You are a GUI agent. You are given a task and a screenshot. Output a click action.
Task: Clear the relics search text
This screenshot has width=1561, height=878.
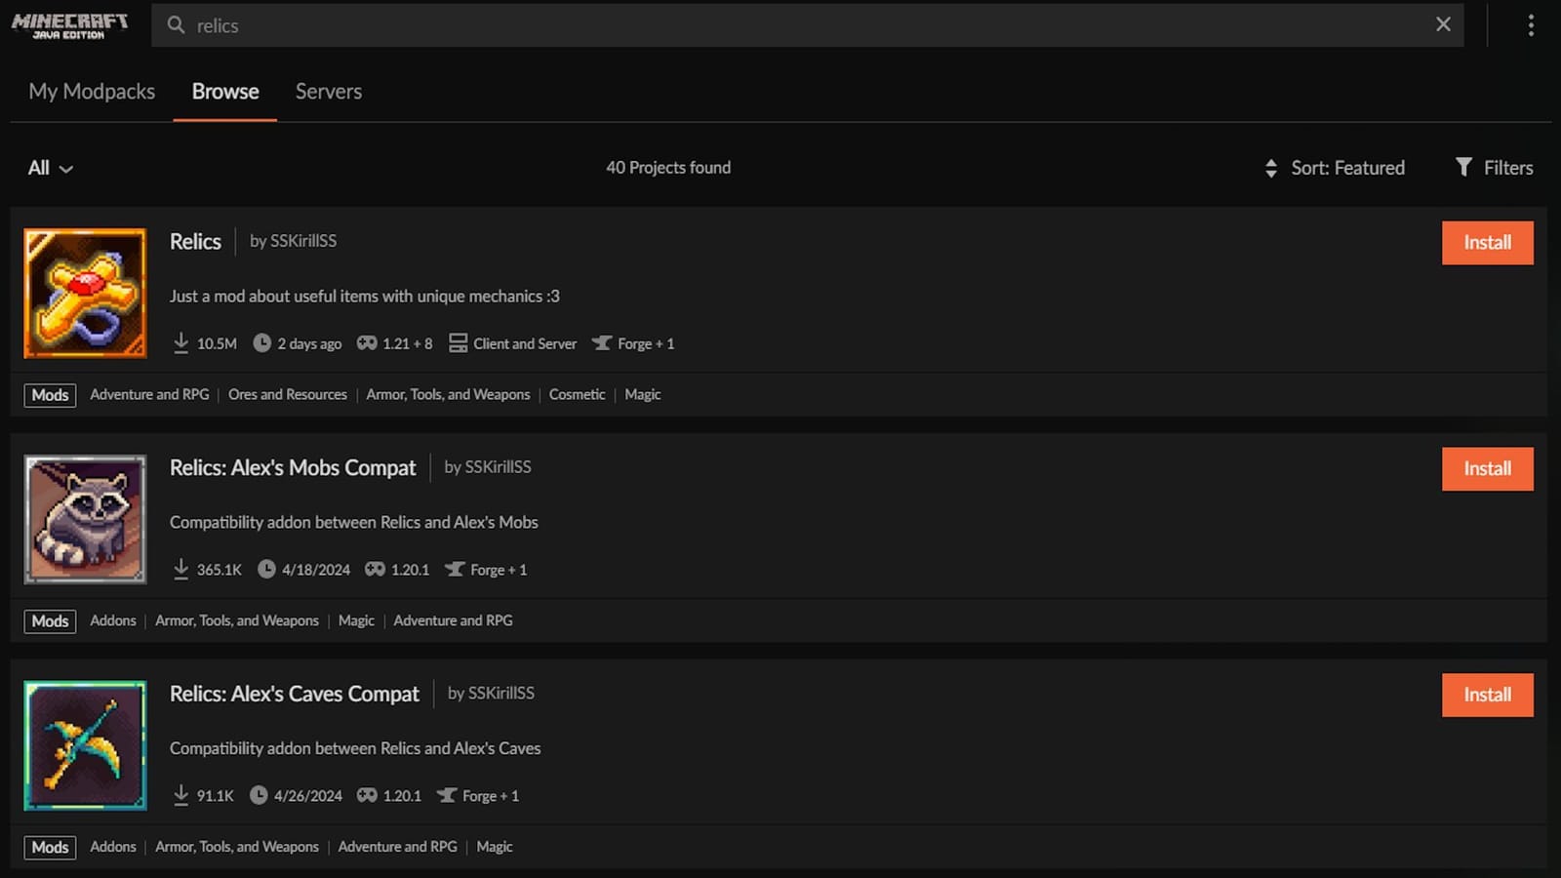point(1443,24)
